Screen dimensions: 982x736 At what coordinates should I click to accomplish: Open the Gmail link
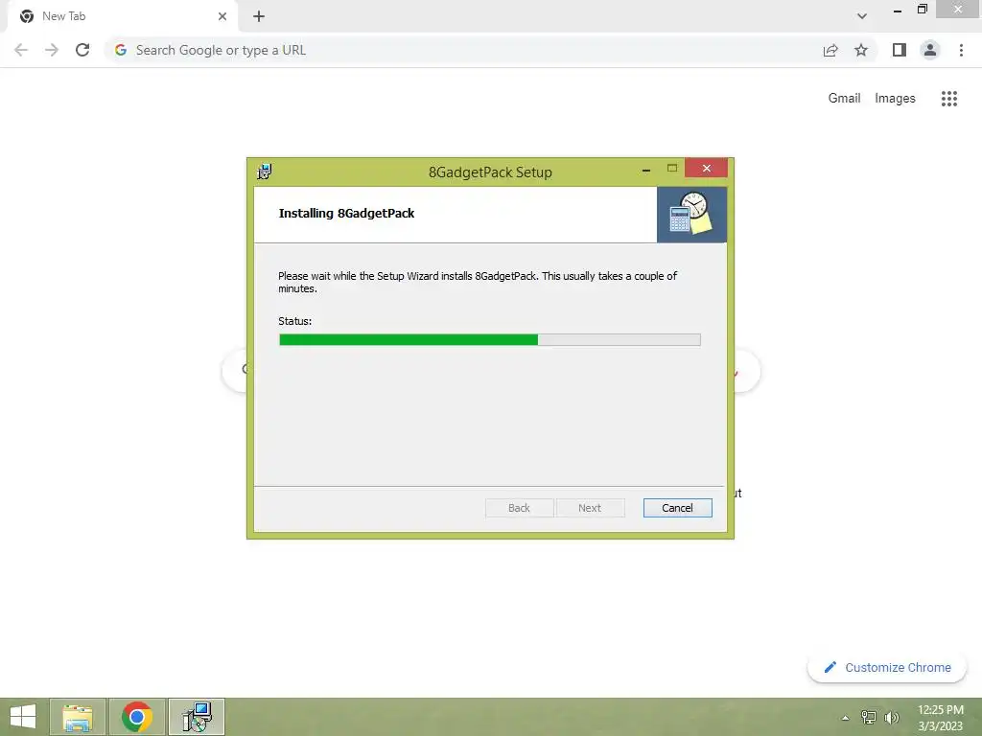(x=844, y=99)
